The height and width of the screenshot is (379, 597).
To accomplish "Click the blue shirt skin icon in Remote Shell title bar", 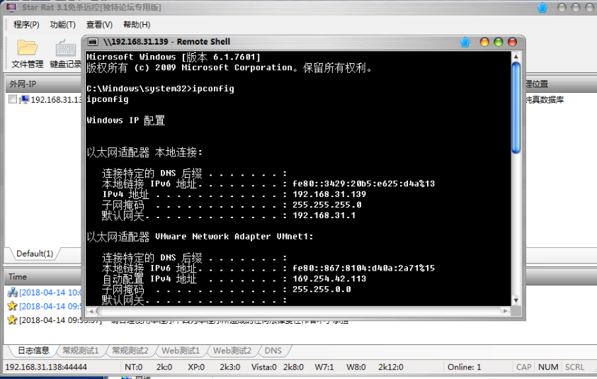I will tap(465, 42).
